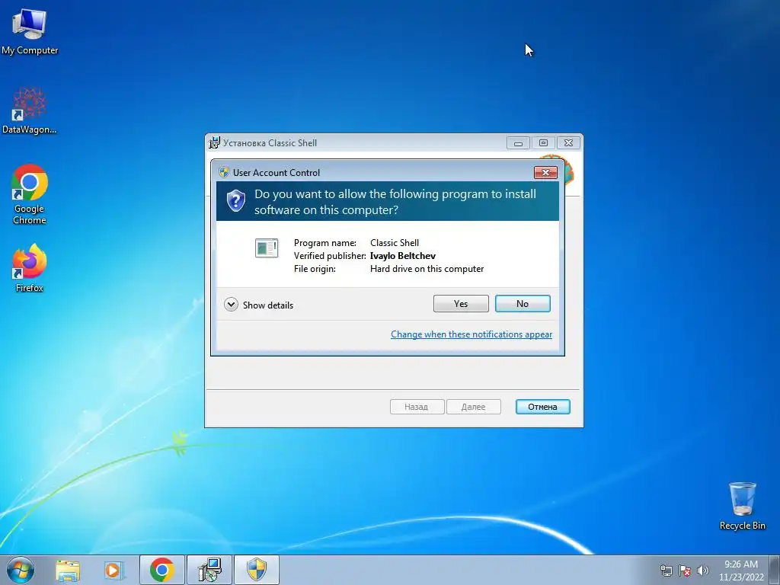
Task: Open the My Computer desktop icon
Action: pyautogui.click(x=30, y=32)
